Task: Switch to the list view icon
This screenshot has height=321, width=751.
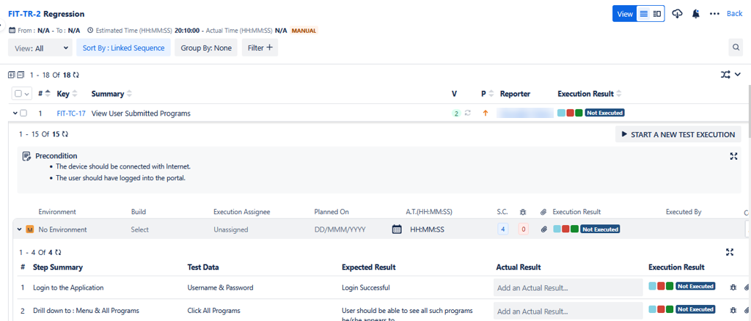Action: pos(644,14)
